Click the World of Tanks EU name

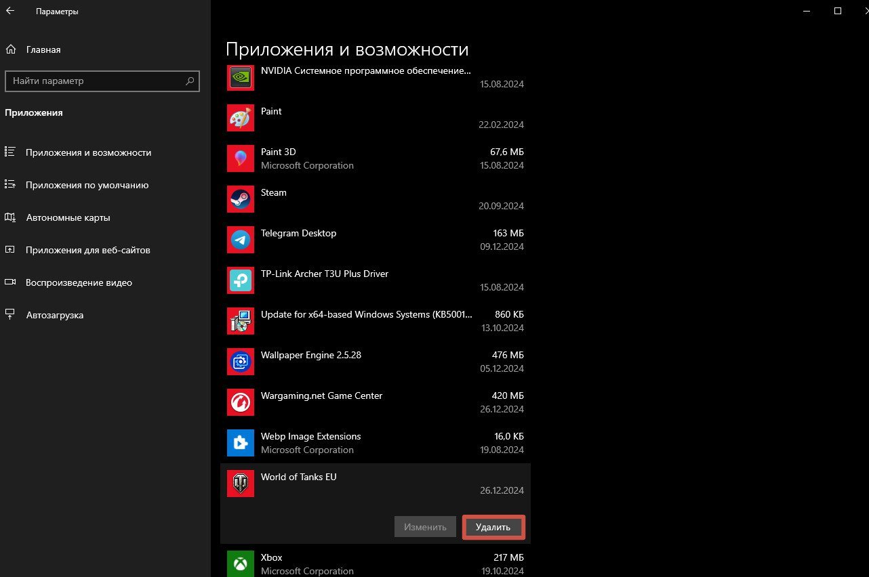[x=298, y=477]
